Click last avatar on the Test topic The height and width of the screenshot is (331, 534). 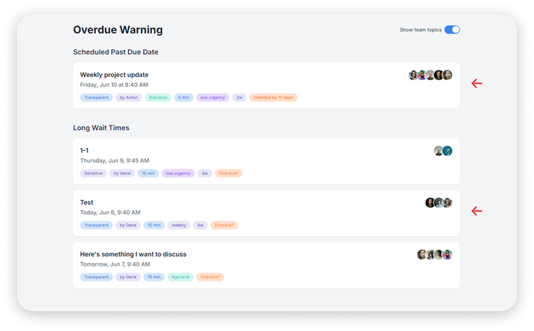tap(447, 203)
